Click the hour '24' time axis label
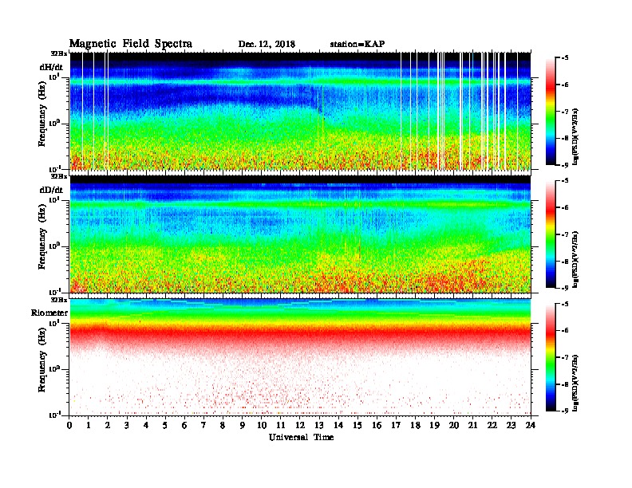The image size is (632, 488). pos(531,425)
